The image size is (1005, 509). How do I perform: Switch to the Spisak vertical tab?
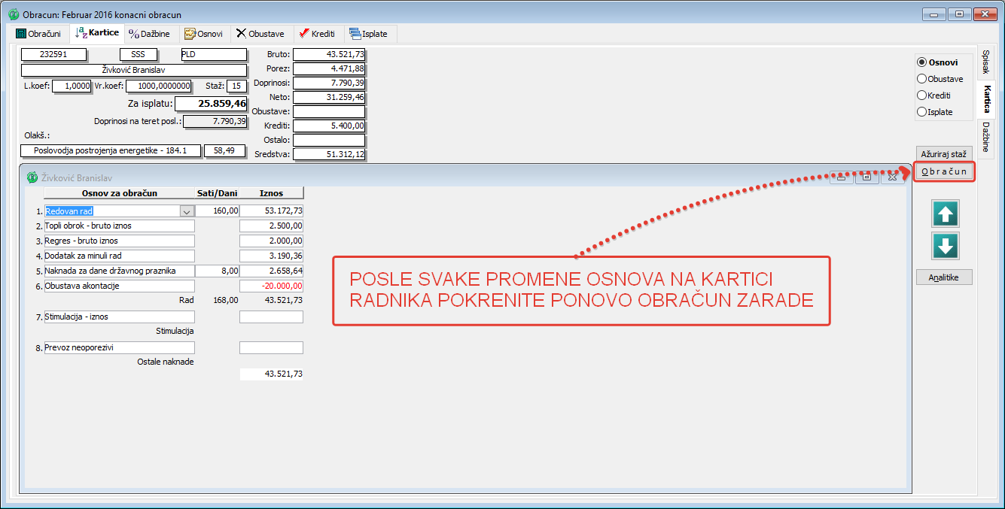[x=985, y=62]
